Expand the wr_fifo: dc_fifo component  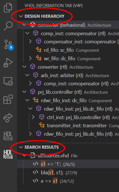coord(30,58)
